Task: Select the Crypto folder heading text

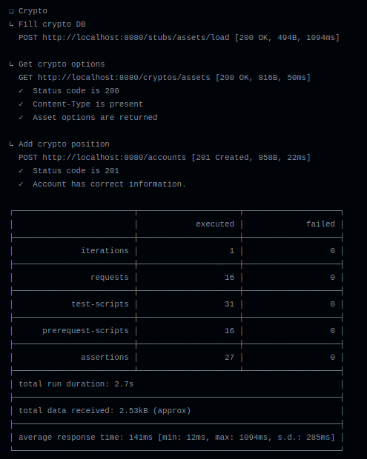Action: coord(33,11)
